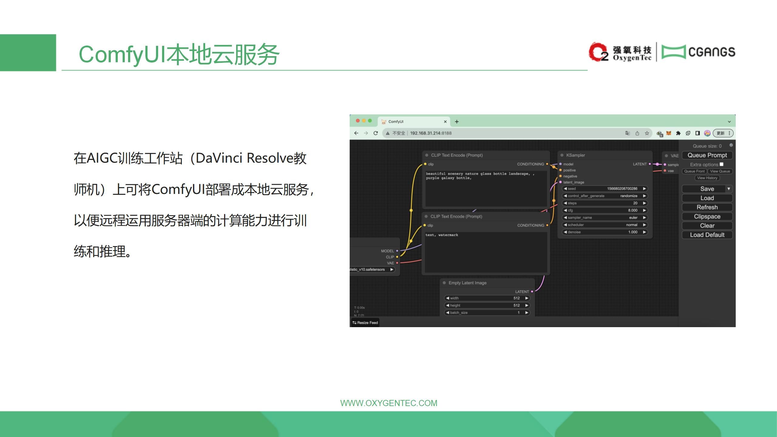777x437 pixels.
Task: Open the Extensions puzzle-piece icon
Action: pos(678,133)
